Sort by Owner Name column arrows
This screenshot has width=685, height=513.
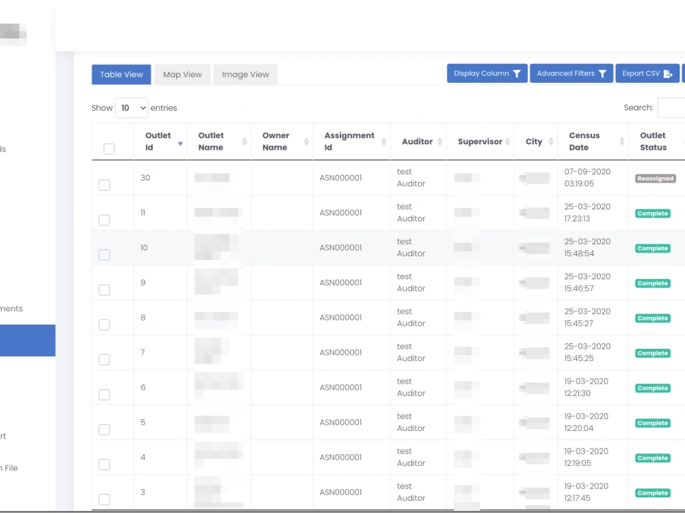coord(306,142)
